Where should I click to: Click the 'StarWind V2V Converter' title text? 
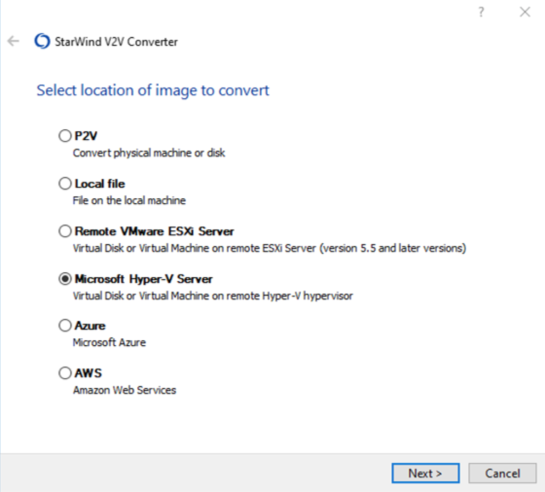click(116, 41)
